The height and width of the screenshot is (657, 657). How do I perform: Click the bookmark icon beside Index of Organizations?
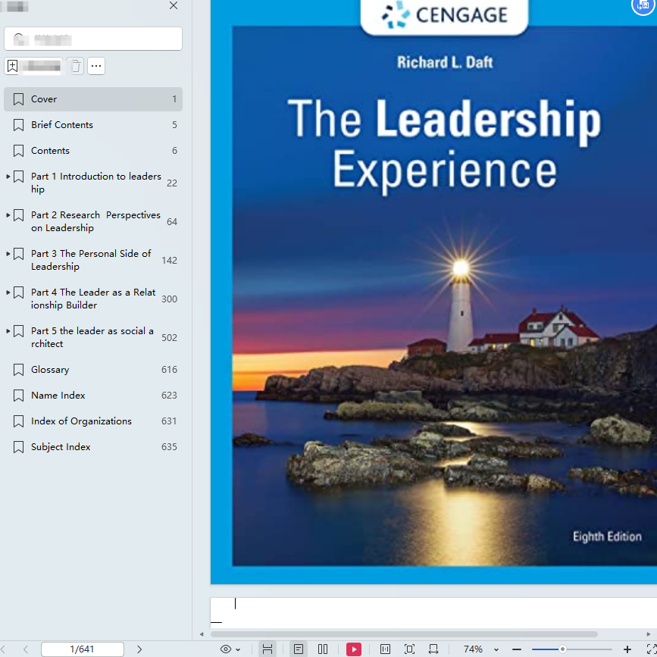(18, 421)
